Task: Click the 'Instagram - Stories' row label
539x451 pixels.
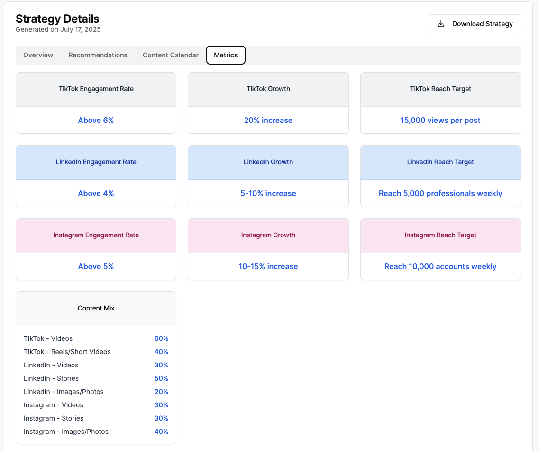Action: click(54, 418)
